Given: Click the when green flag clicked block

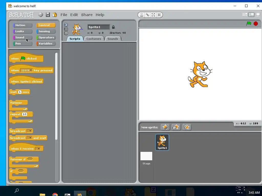Looking at the screenshot, I should tap(26, 58).
